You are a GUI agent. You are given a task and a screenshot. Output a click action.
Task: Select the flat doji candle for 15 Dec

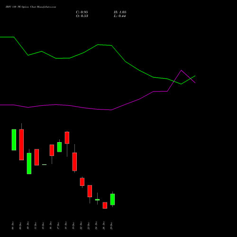click(x=44, y=164)
